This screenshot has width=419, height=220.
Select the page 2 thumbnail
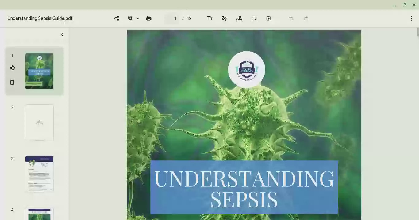click(x=39, y=123)
